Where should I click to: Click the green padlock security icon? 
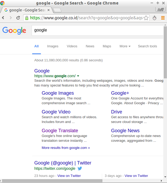tap(27, 18)
